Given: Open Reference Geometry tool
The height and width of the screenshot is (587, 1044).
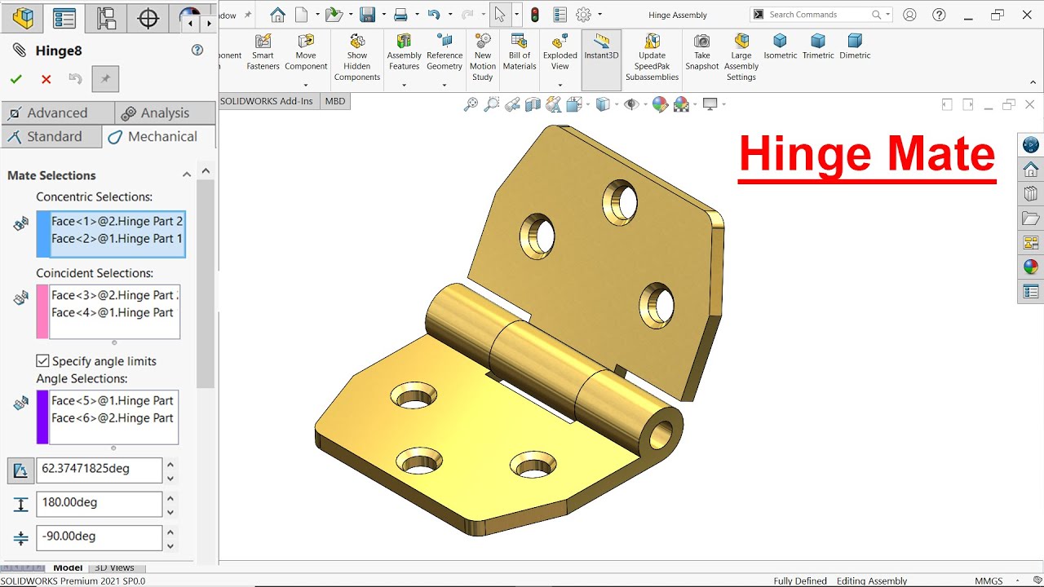Looking at the screenshot, I should [x=445, y=52].
